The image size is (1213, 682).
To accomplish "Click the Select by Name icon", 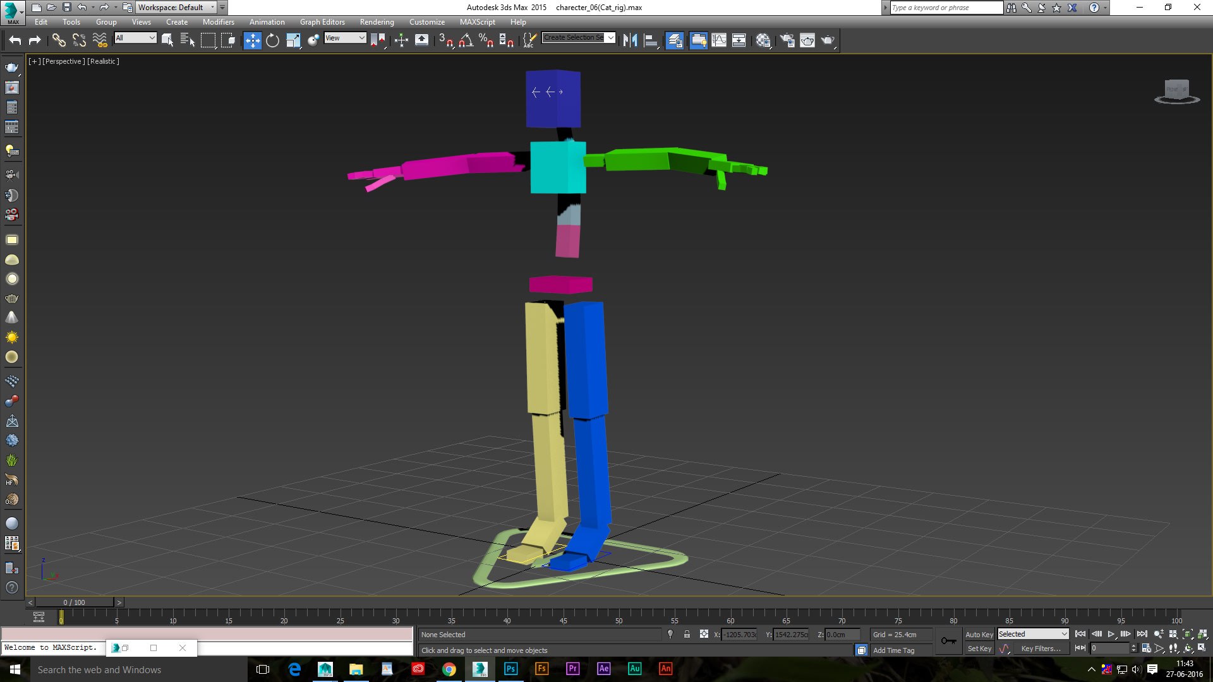I will [x=188, y=40].
